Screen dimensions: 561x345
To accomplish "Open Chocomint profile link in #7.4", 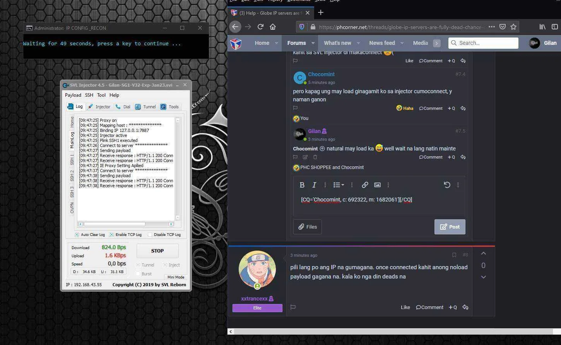I will pos(321,74).
